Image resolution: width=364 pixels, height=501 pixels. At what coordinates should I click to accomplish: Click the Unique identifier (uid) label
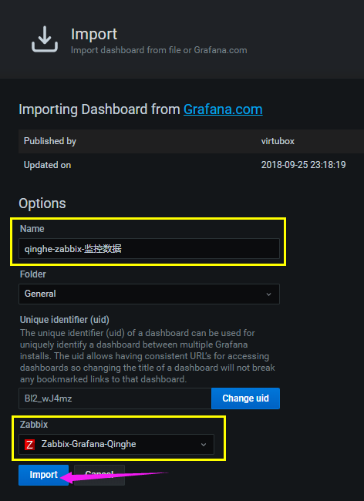[x=65, y=320]
